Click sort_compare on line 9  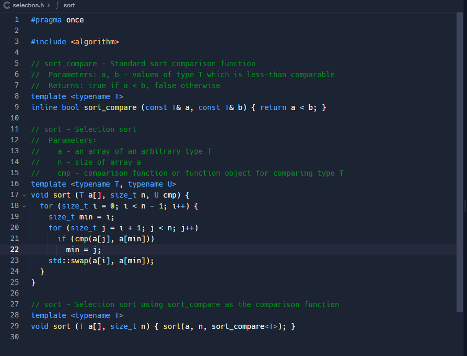(x=110, y=107)
